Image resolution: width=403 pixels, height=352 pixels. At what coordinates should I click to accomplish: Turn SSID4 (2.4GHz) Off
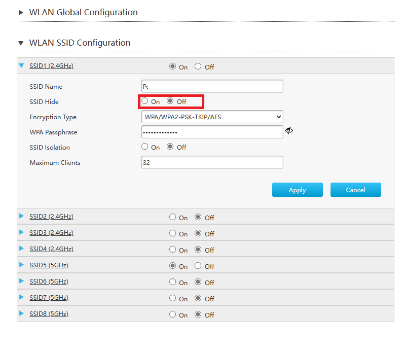198,250
